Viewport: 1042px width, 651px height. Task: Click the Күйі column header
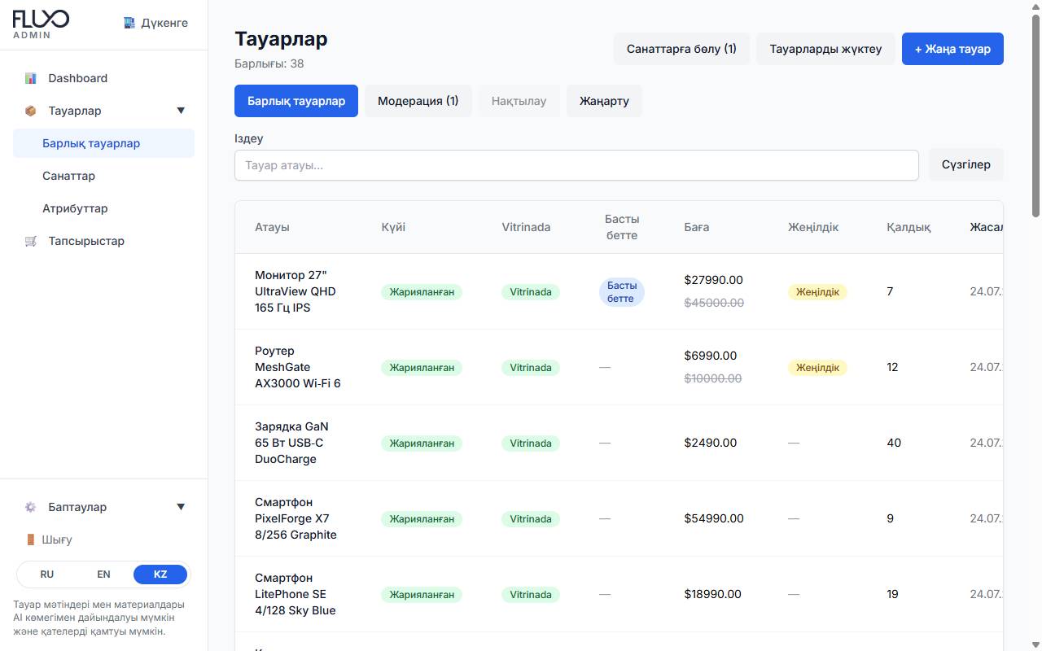(393, 227)
